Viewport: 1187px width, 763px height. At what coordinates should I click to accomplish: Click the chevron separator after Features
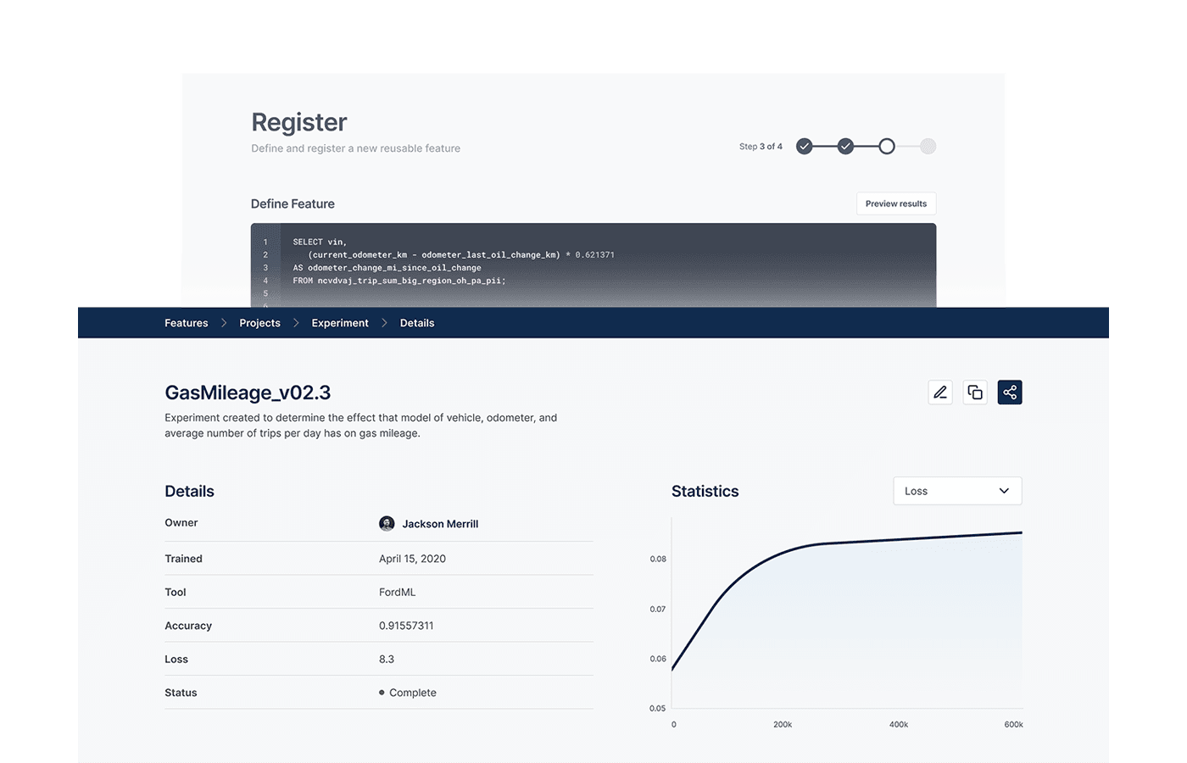coord(224,323)
